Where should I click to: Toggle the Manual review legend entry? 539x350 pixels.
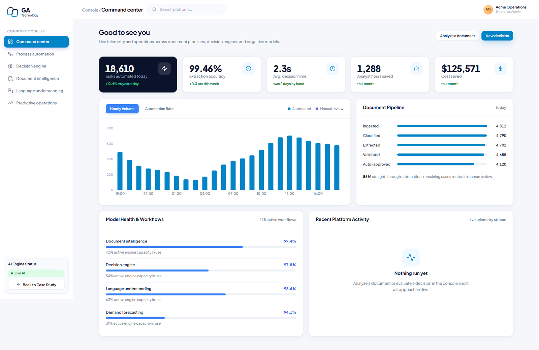(329, 109)
